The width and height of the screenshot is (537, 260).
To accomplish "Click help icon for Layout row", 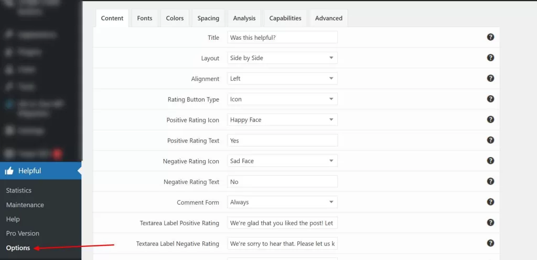I will [x=490, y=58].
